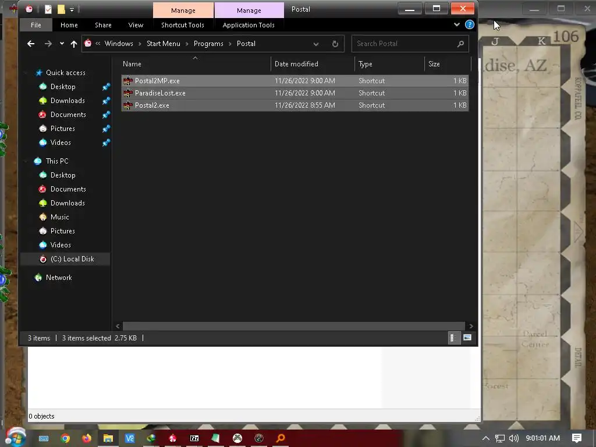Go up one folder level
The image size is (596, 447).
(x=74, y=44)
